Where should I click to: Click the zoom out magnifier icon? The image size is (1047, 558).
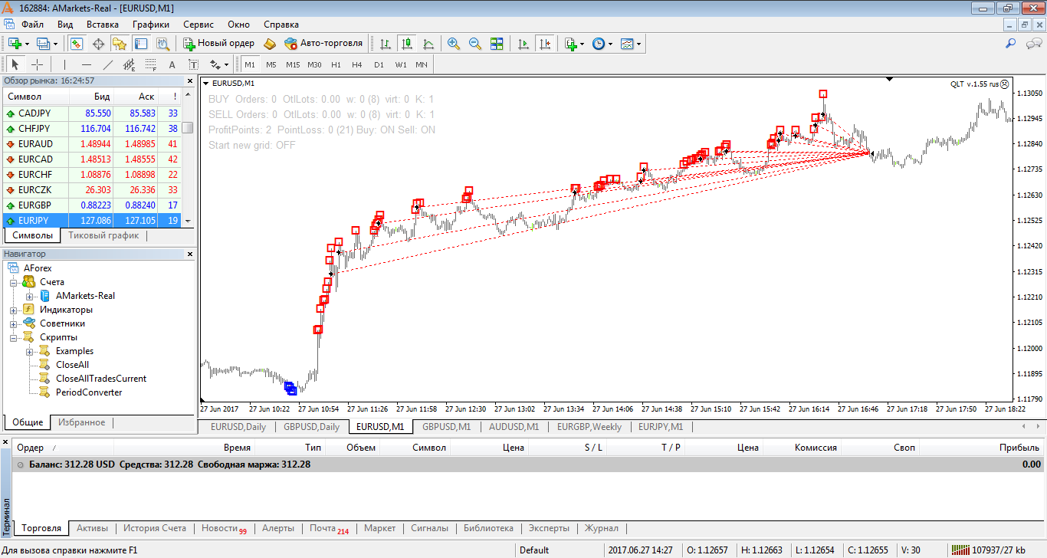[x=475, y=44]
